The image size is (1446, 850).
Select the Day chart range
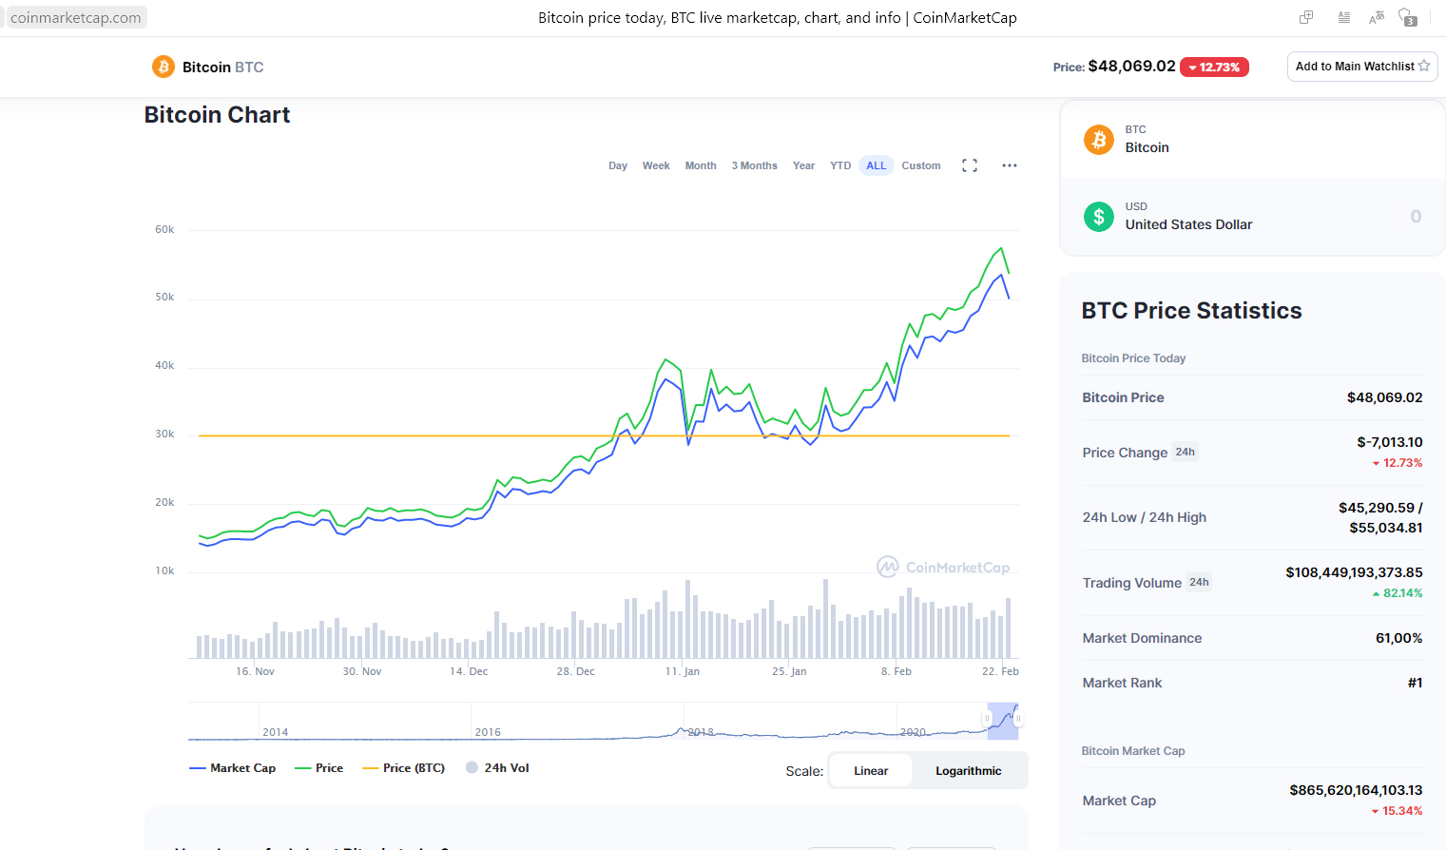coord(618,165)
